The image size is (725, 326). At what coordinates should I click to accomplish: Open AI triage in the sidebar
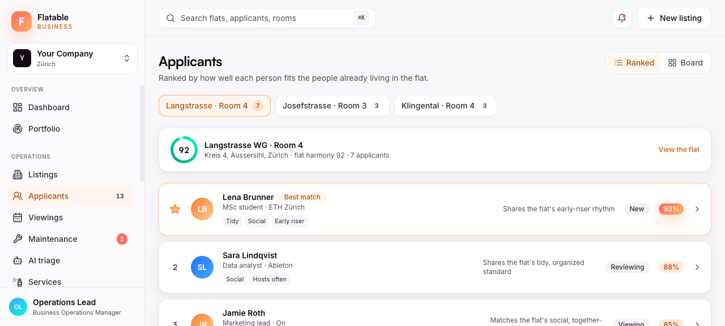point(70,260)
